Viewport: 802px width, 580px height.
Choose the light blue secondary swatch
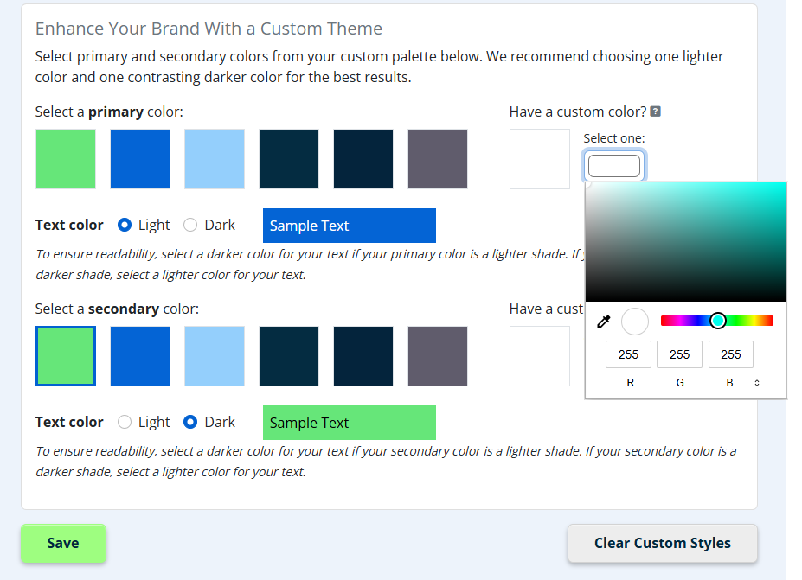tap(214, 356)
